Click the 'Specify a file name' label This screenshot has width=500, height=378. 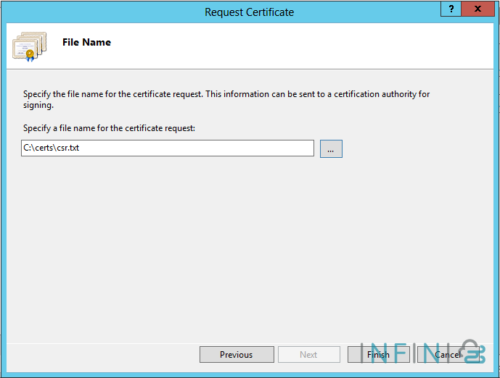pyautogui.click(x=109, y=128)
